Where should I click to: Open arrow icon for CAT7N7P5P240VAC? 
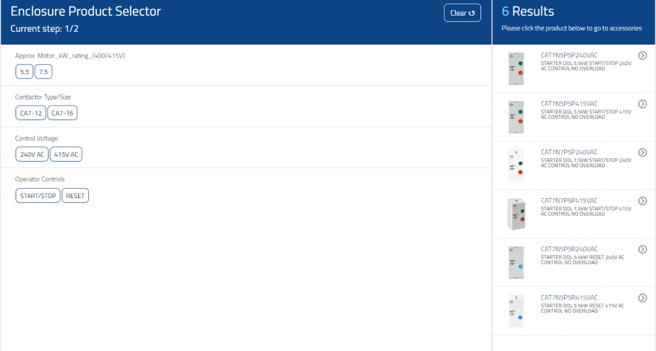(642, 152)
